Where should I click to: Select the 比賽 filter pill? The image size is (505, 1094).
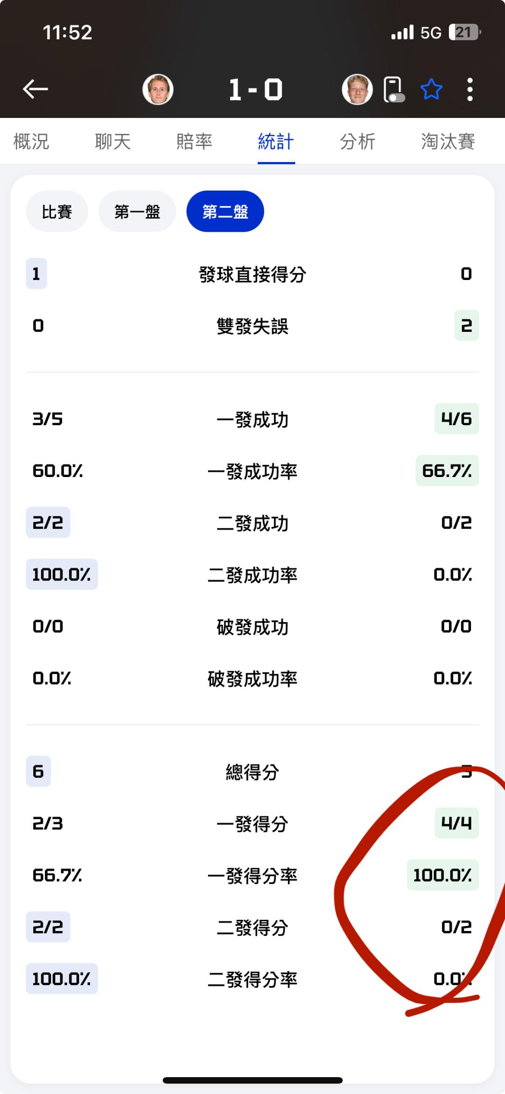point(57,212)
